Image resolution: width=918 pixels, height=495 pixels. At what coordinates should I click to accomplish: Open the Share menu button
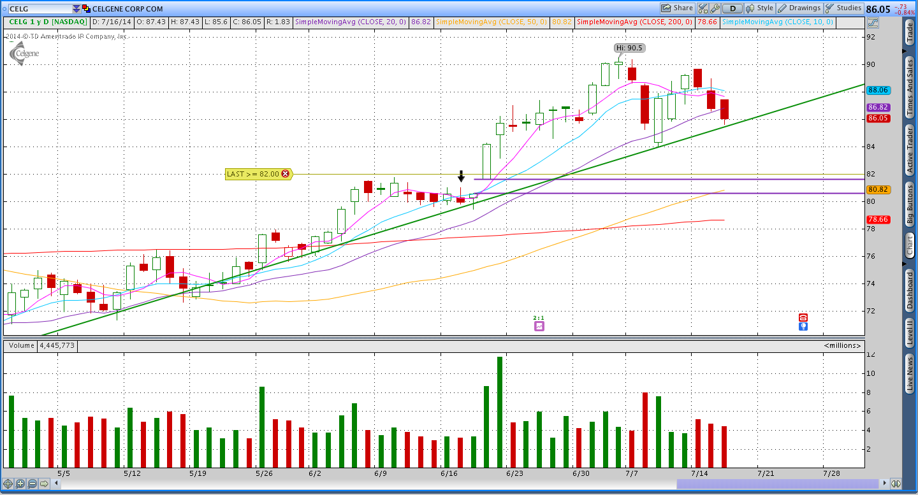coord(677,8)
